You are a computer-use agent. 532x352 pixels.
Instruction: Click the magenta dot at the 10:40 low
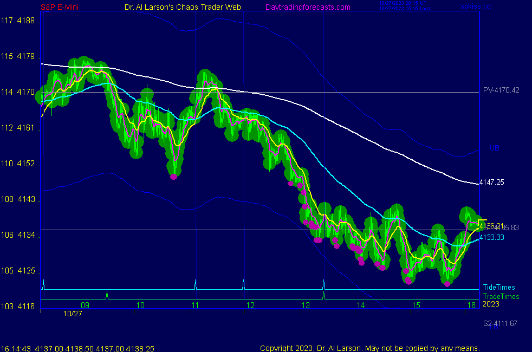tap(173, 177)
